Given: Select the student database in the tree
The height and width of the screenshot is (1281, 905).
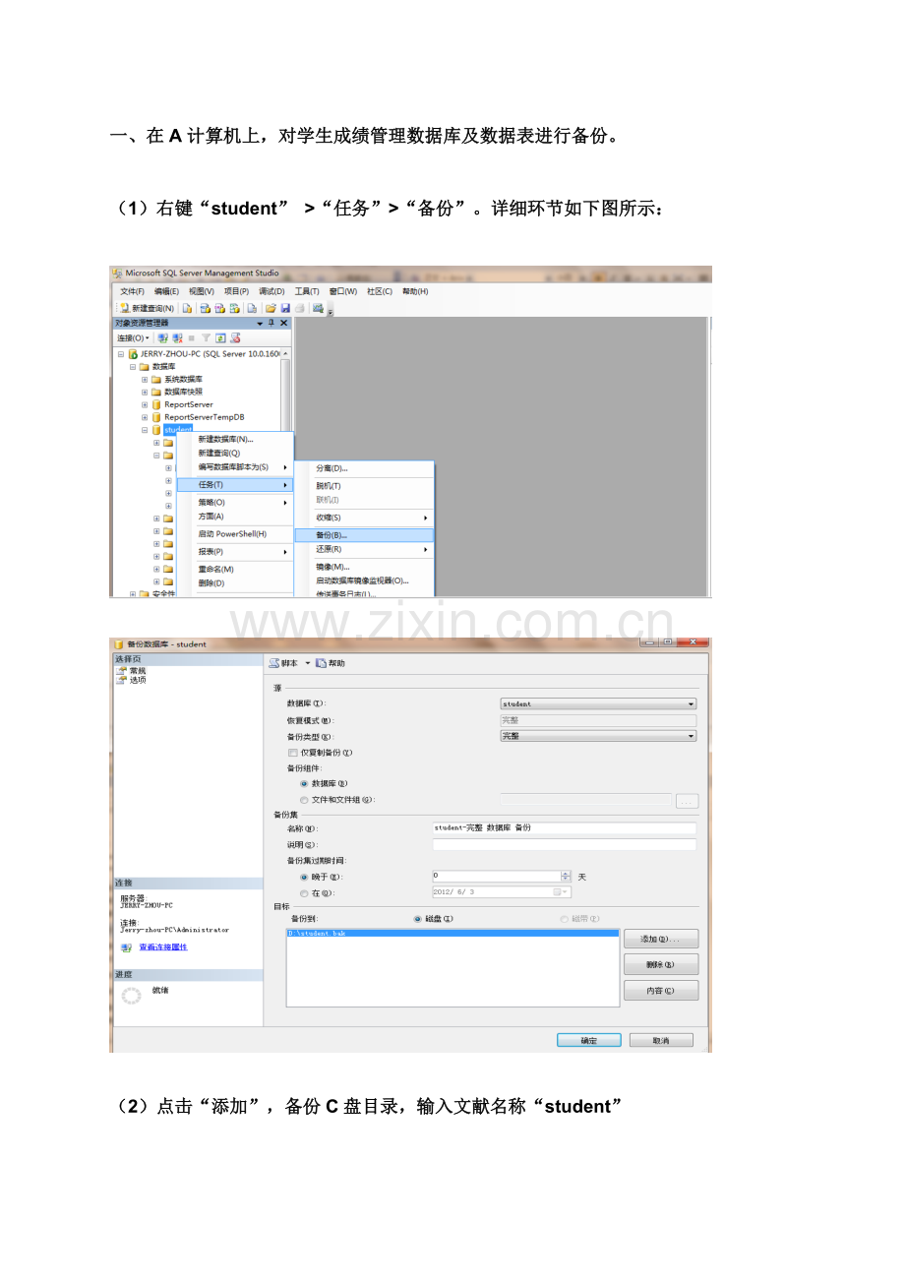Looking at the screenshot, I should [x=178, y=430].
